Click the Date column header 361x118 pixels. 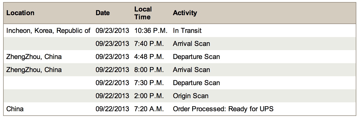(103, 13)
